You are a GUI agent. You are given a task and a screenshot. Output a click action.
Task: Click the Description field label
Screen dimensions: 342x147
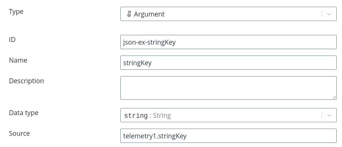coord(26,81)
